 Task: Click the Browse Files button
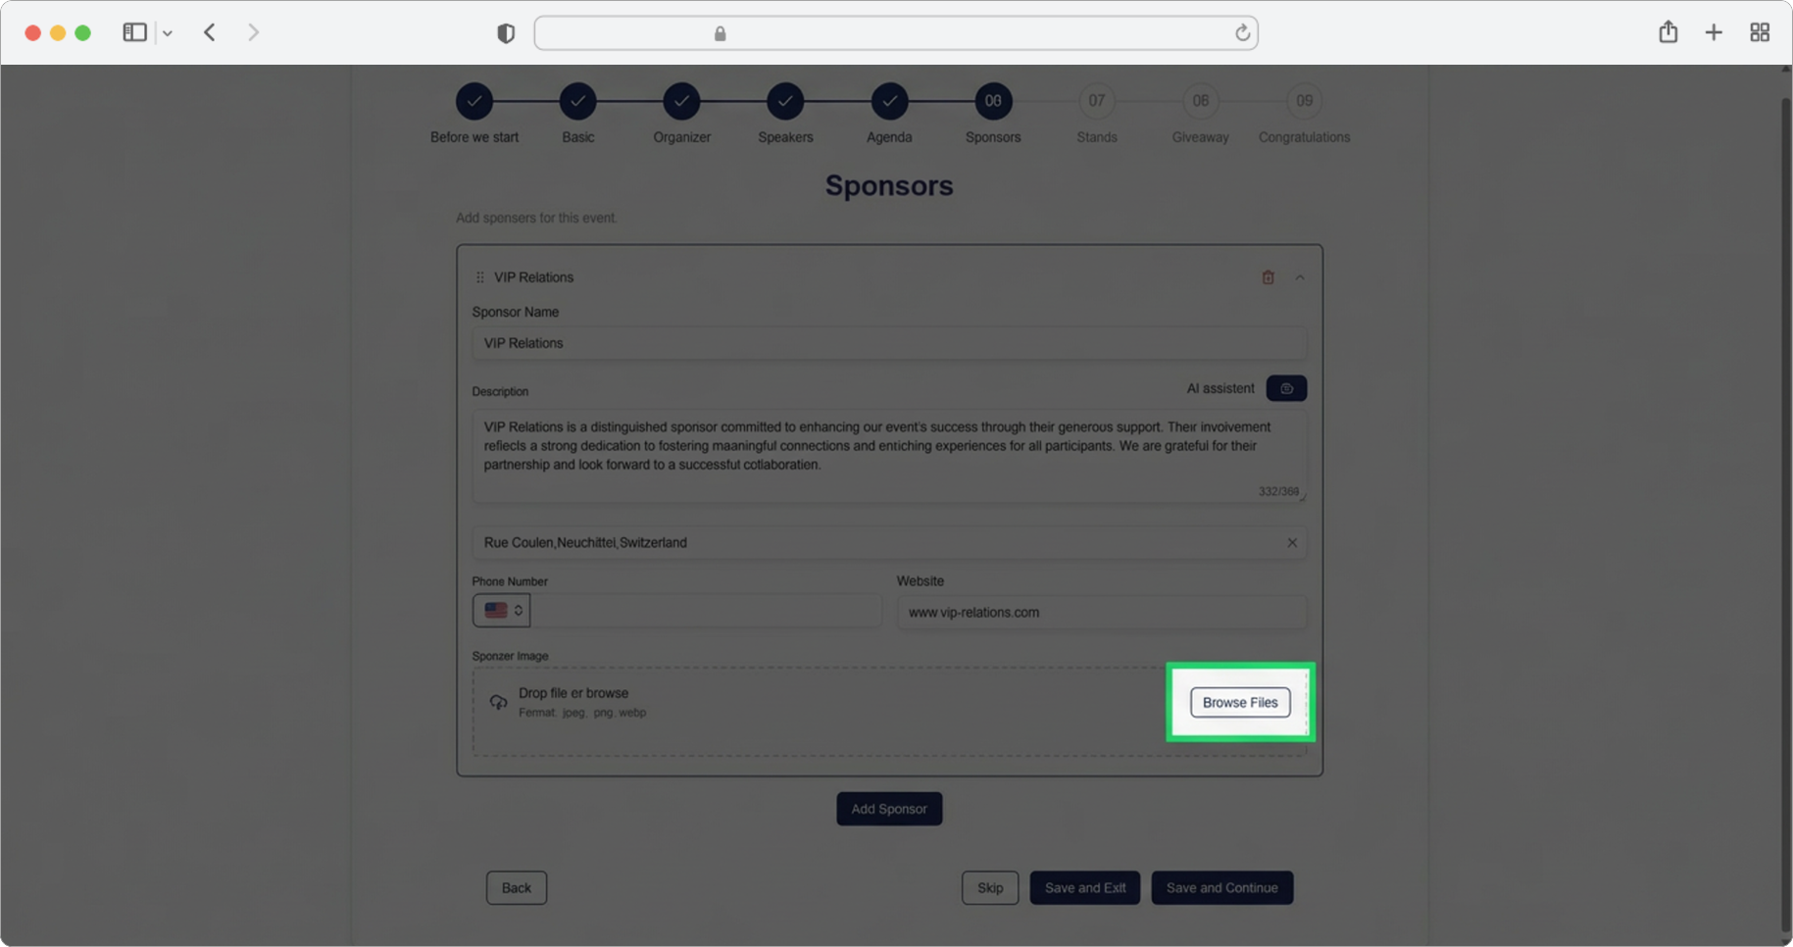1240,702
